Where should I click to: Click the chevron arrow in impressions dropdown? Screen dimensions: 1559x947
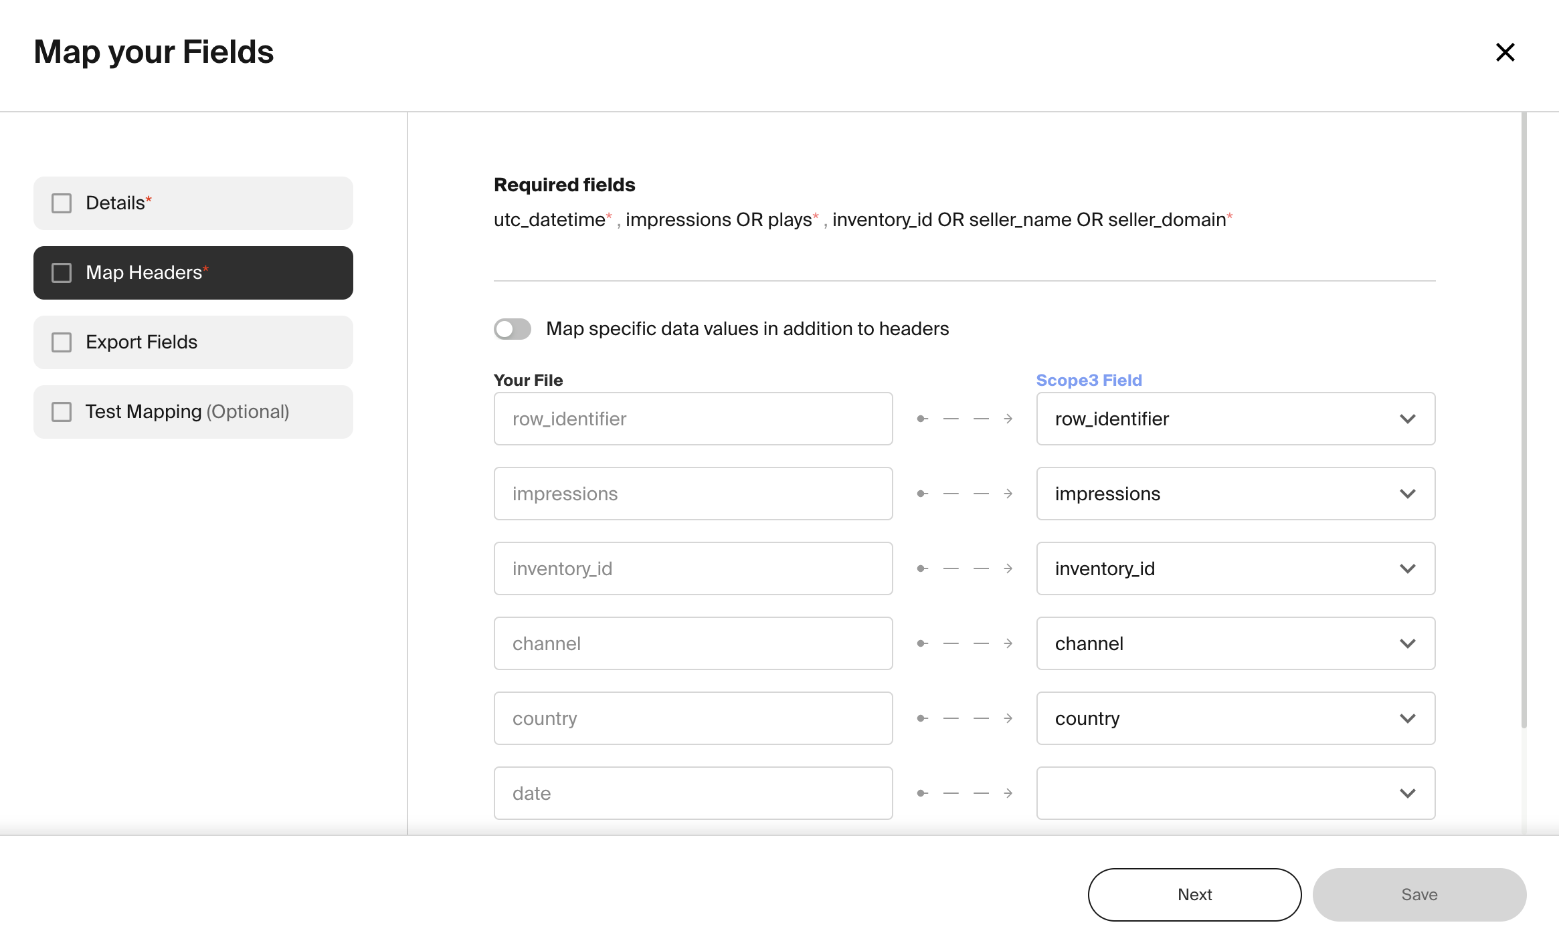[x=1407, y=494]
